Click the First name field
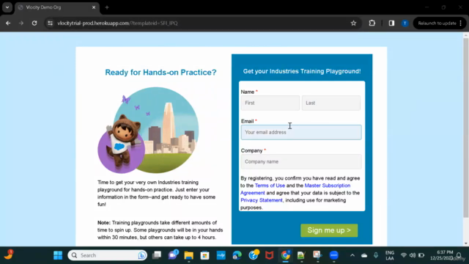469x264 pixels. 270,103
